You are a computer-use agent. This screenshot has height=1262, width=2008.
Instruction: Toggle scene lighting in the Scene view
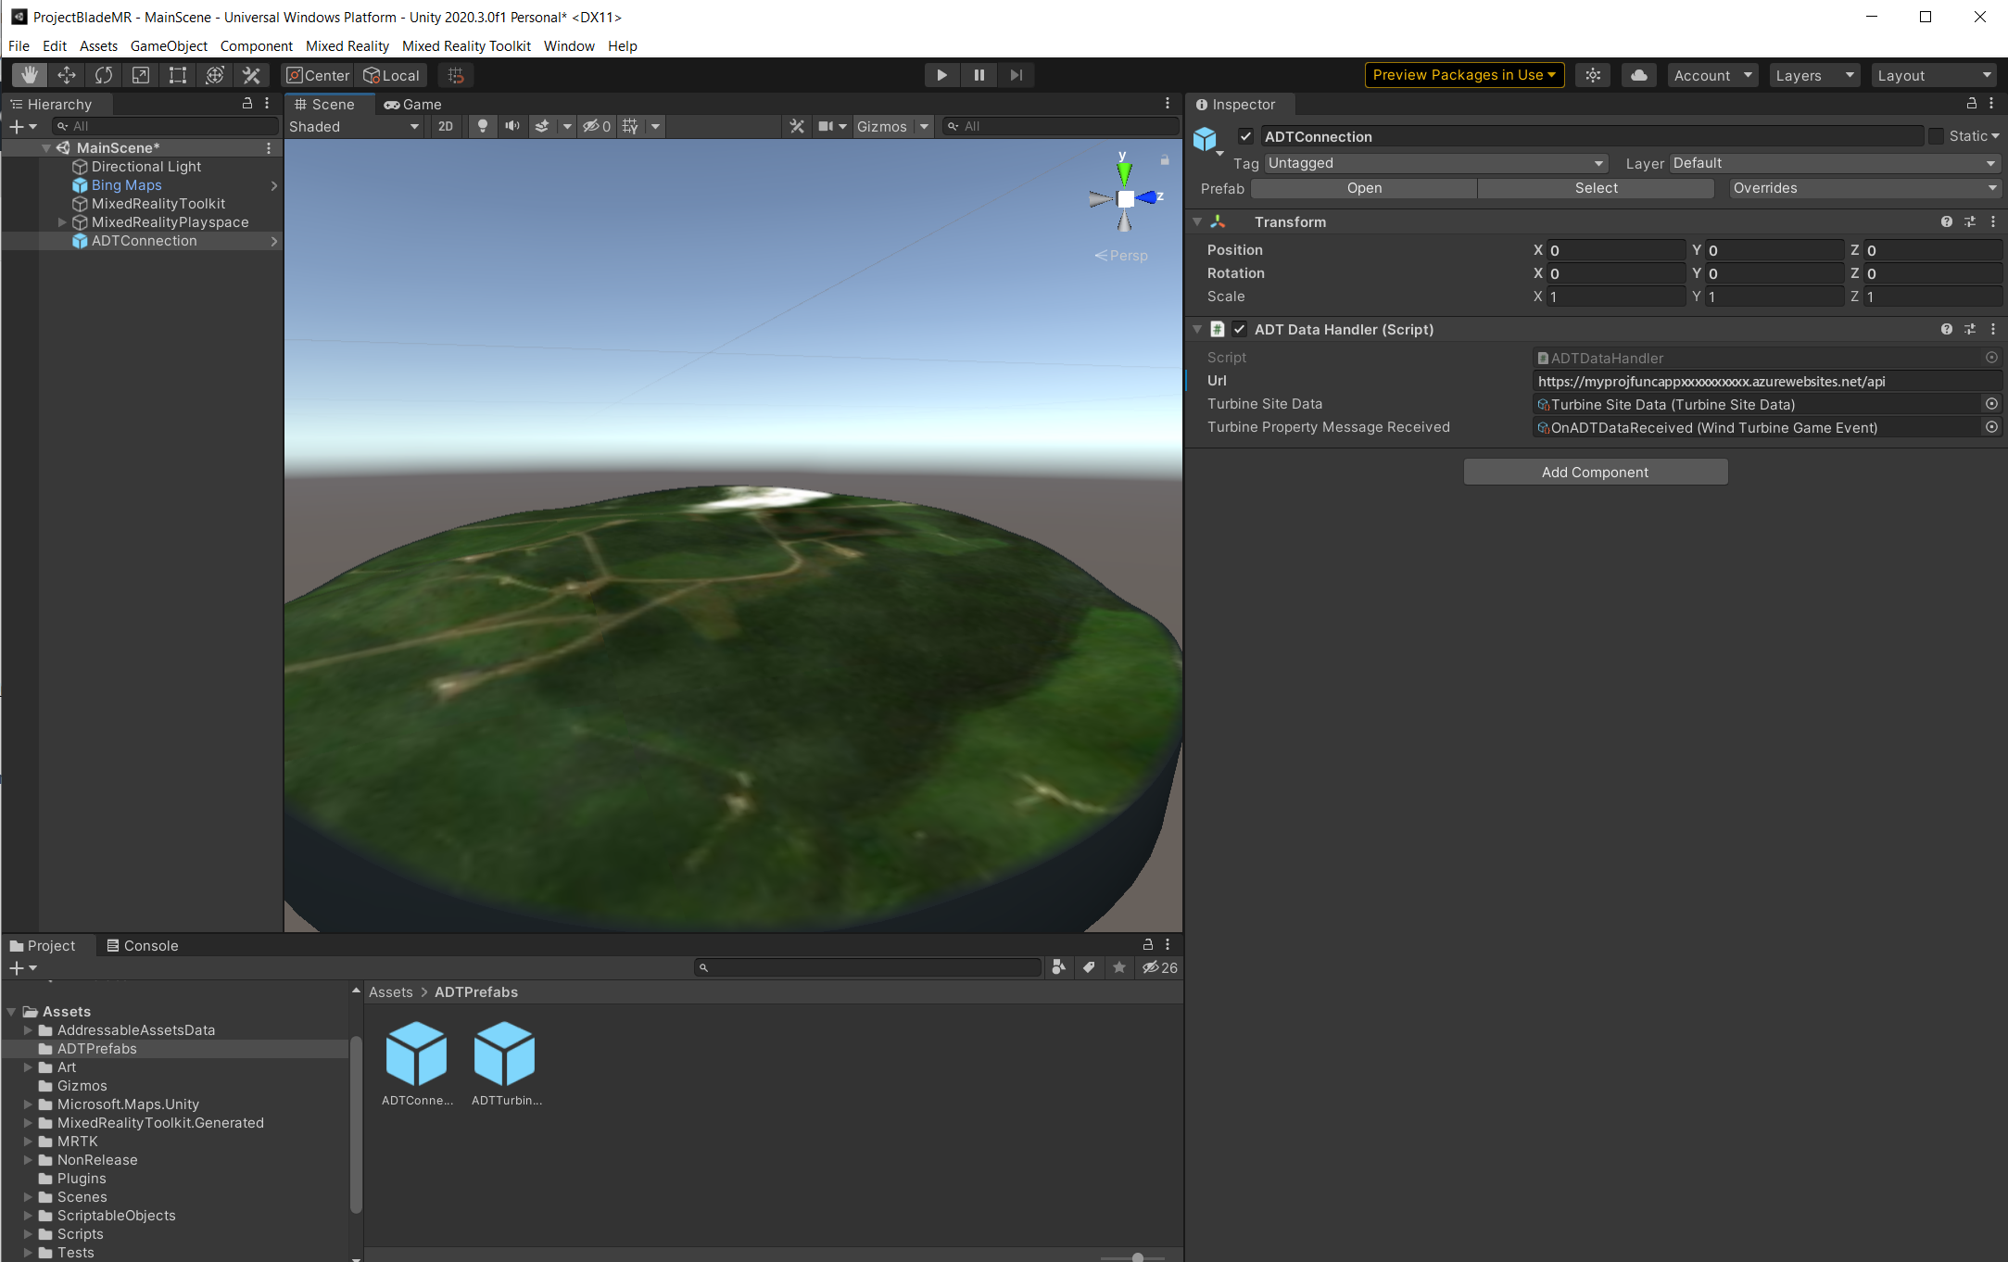click(483, 126)
